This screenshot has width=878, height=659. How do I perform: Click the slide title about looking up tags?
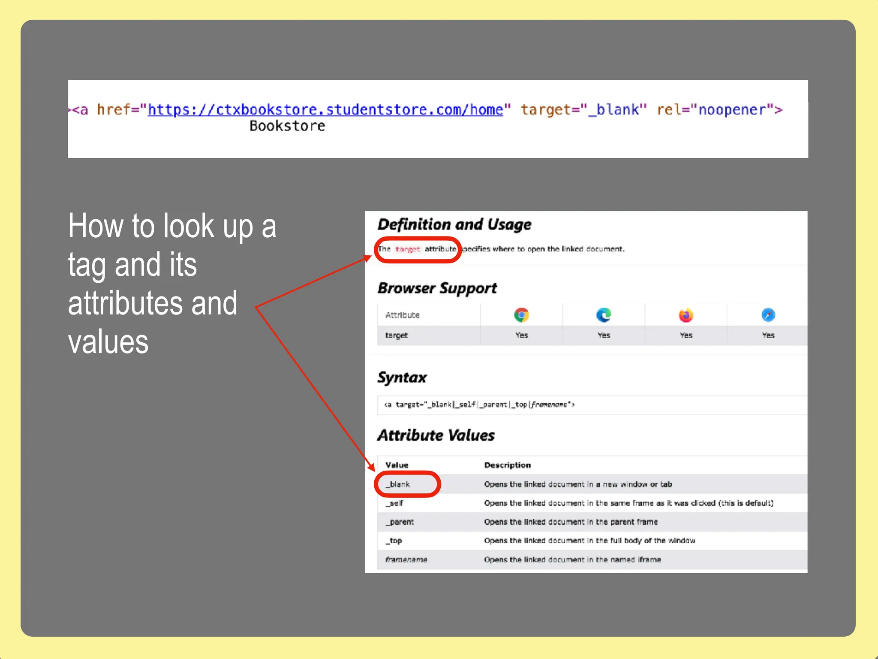click(172, 283)
